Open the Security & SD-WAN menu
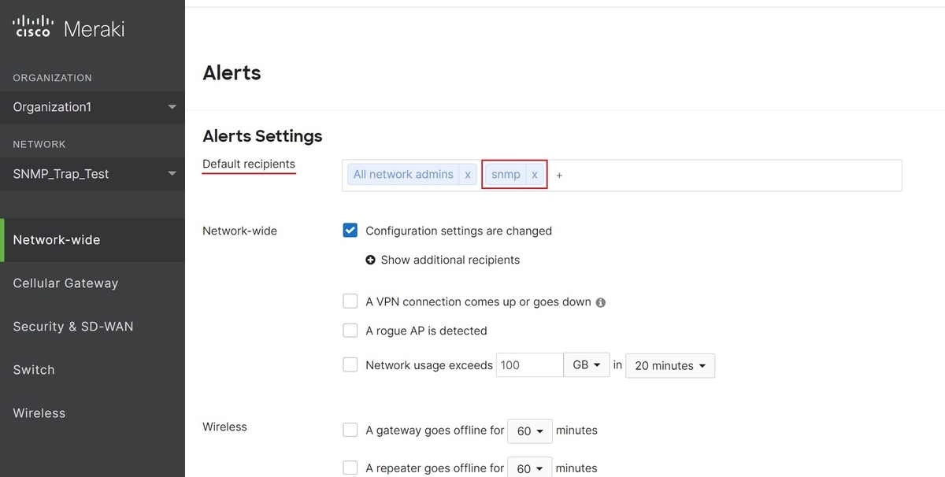Viewport: 945px width, 477px height. coord(73,327)
